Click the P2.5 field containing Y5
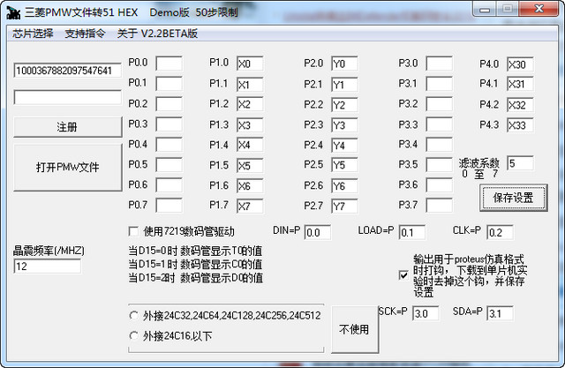 (x=345, y=165)
